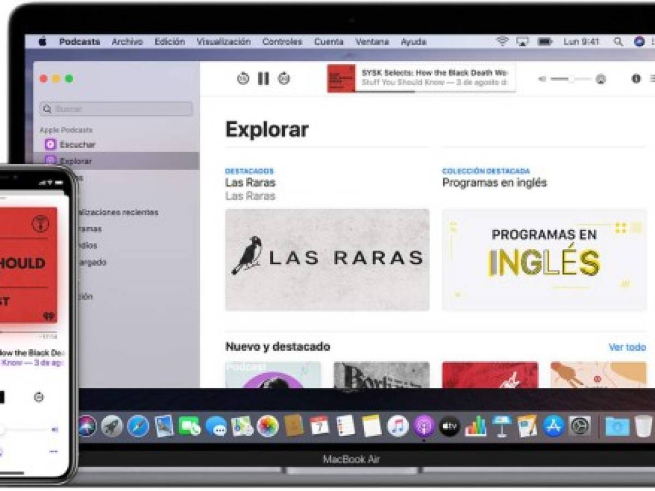
Task: Open the Cuenta menu
Action: [x=329, y=41]
